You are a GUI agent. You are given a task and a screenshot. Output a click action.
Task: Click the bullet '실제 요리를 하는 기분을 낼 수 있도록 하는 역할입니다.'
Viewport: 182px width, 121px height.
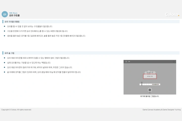29,63
